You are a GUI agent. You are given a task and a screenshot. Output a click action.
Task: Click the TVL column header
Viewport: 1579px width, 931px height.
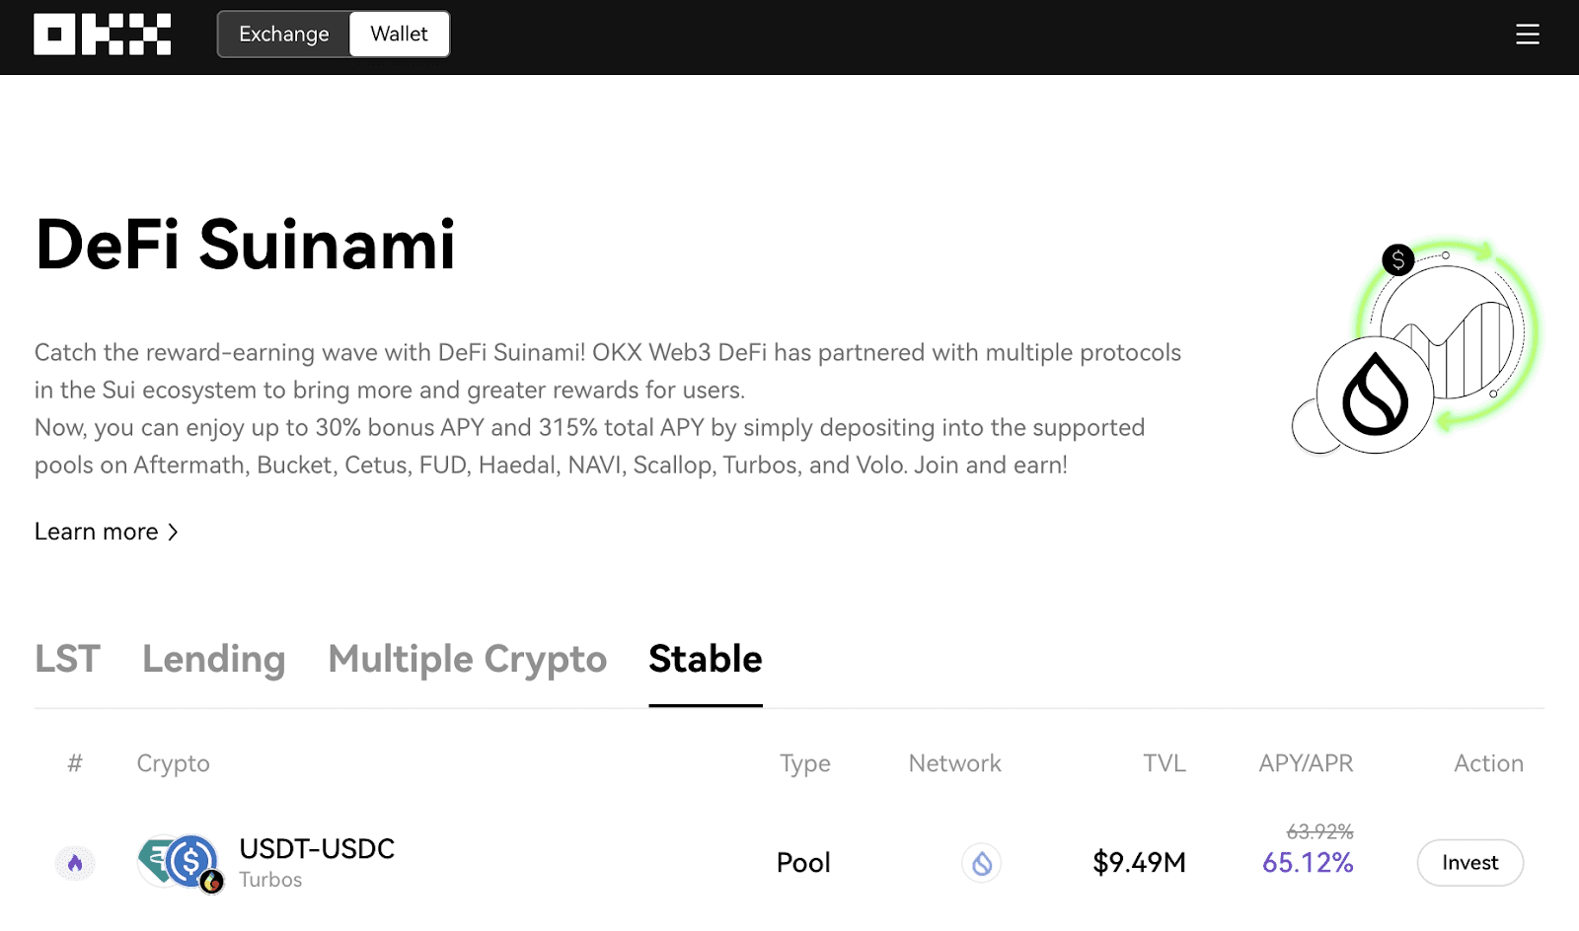[1164, 763]
